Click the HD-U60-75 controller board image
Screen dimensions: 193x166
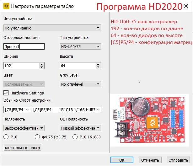149,120
